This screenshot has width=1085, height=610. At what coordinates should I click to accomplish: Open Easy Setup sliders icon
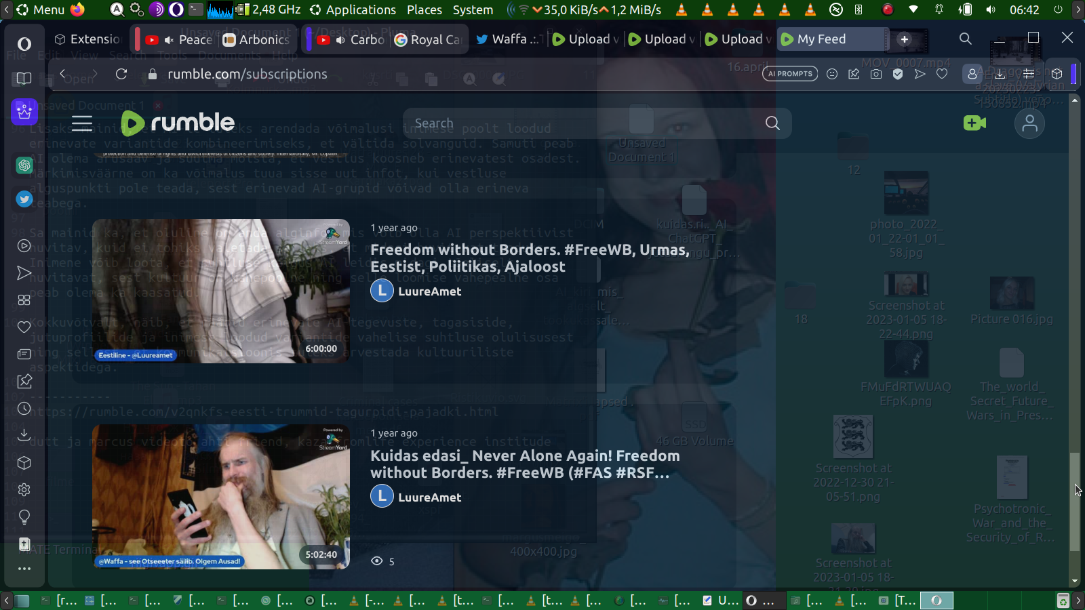[x=1029, y=74]
